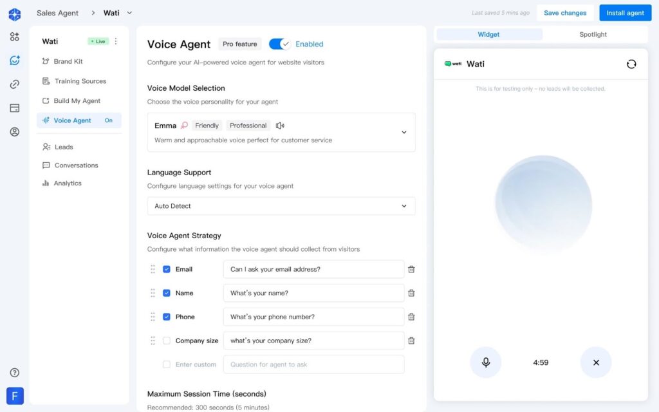
Task: Open Leads in sidebar
Action: click(79, 147)
